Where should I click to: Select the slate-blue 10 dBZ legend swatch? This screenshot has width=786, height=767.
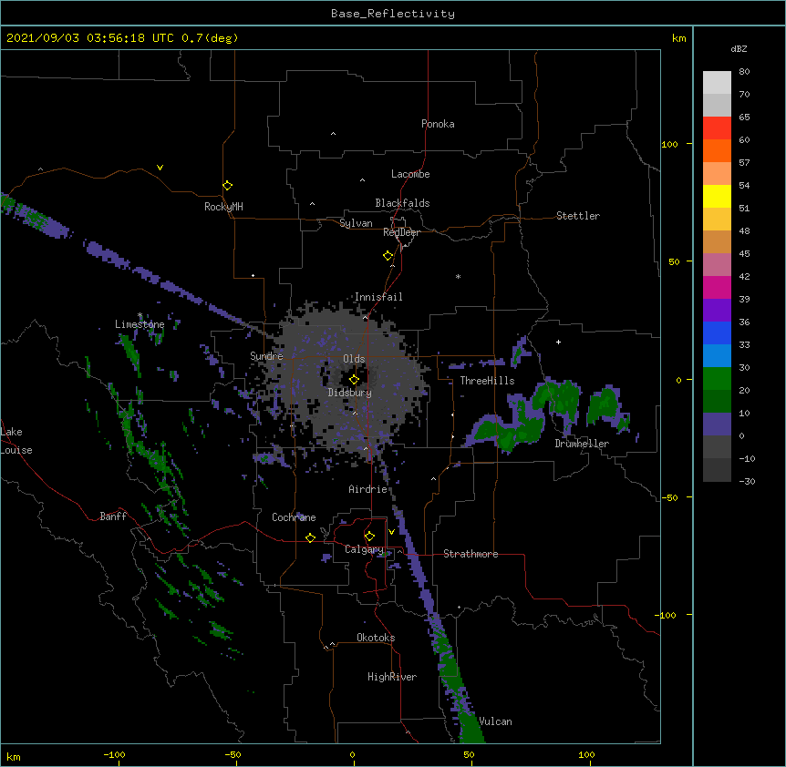(x=717, y=424)
